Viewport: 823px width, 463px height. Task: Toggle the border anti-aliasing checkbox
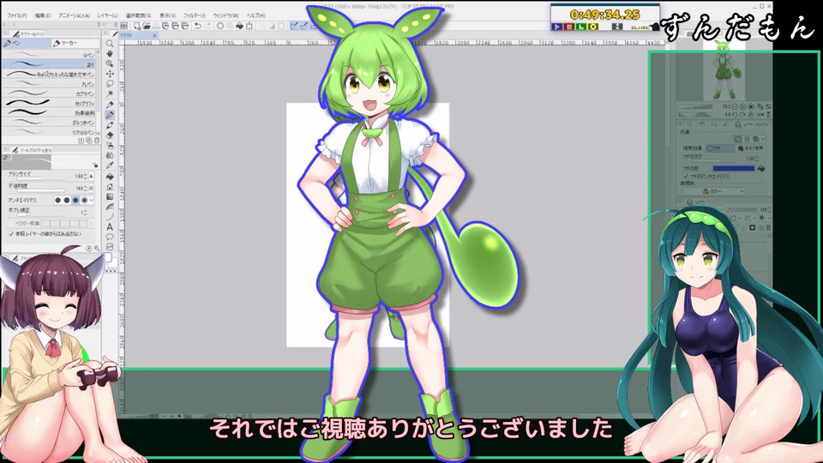[686, 177]
